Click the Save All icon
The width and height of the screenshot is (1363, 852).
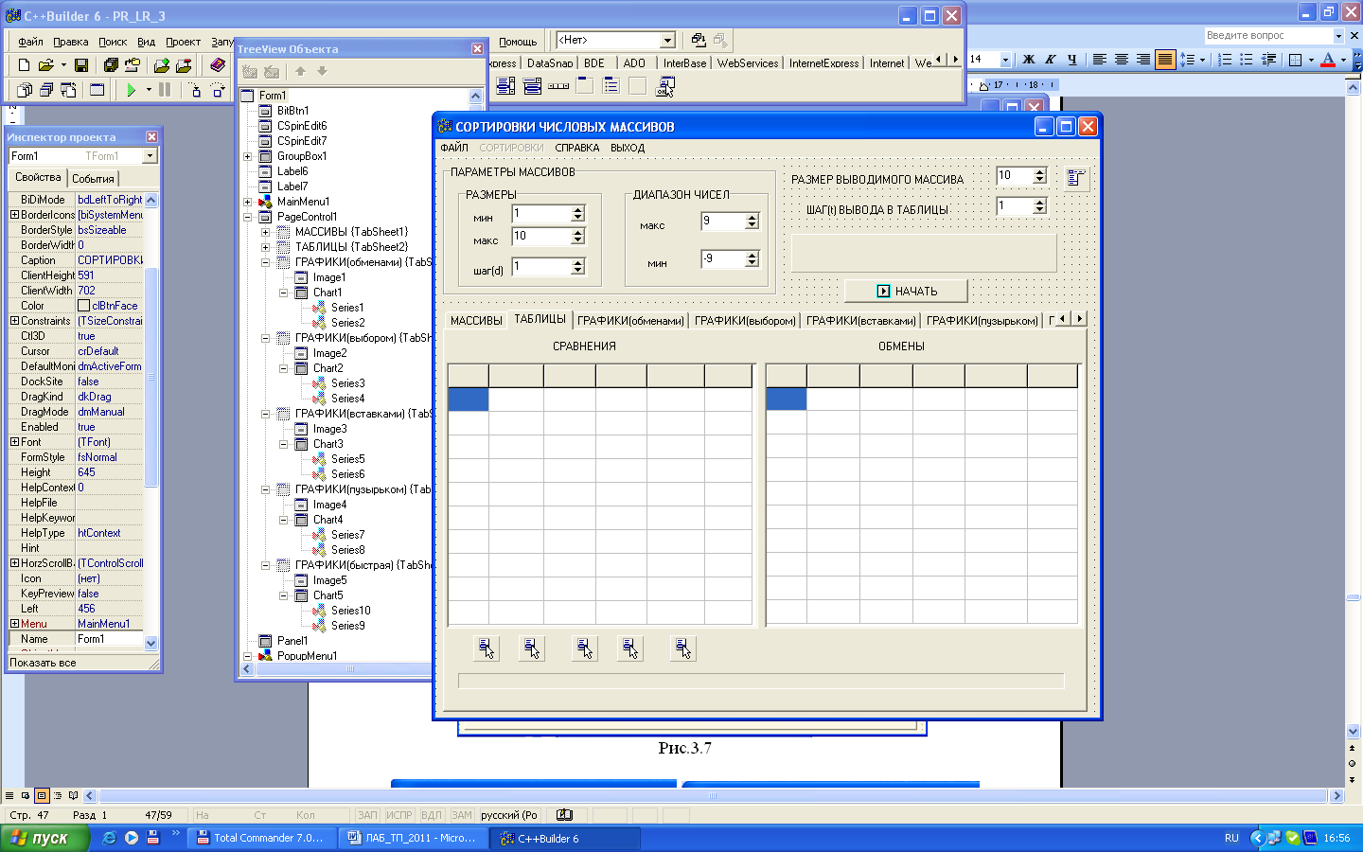[111, 65]
